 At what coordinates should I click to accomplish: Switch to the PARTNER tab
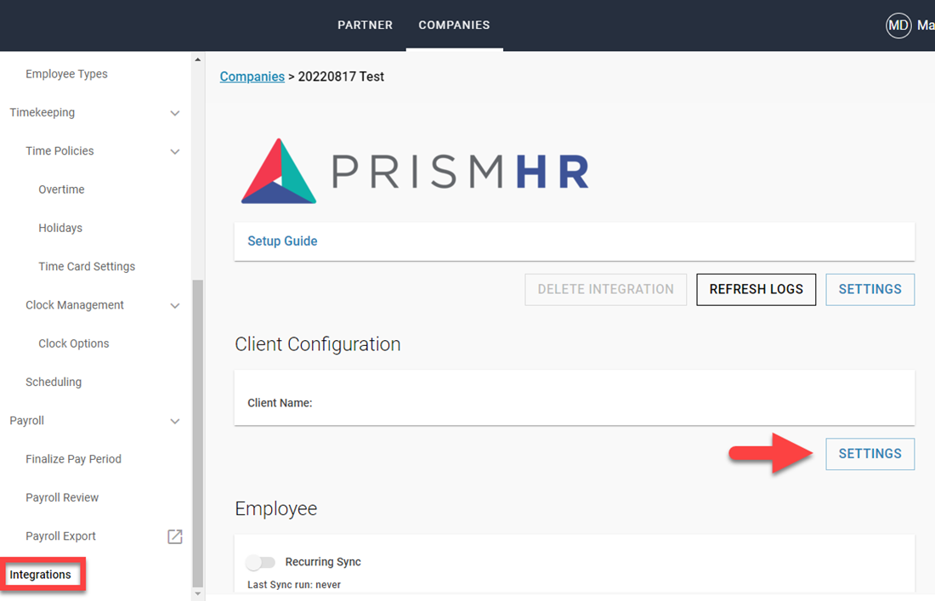(x=365, y=25)
